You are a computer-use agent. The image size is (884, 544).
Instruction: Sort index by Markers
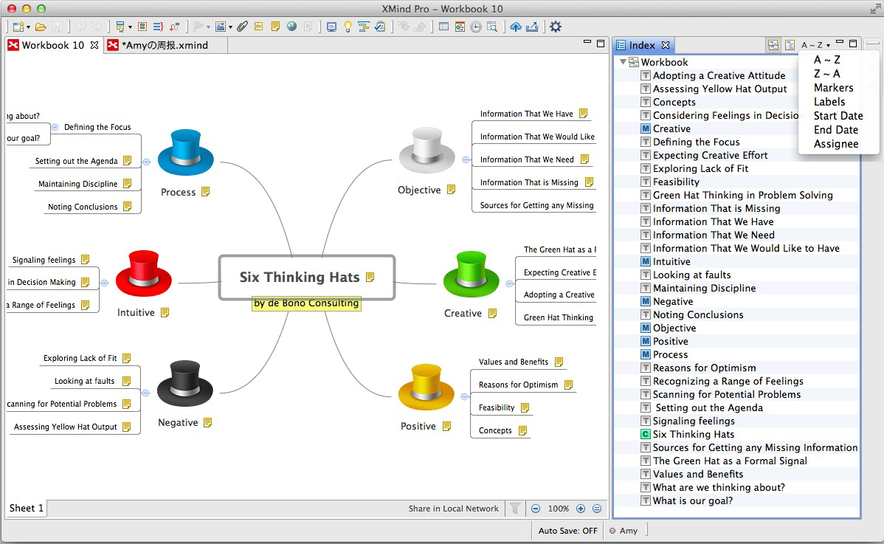833,87
